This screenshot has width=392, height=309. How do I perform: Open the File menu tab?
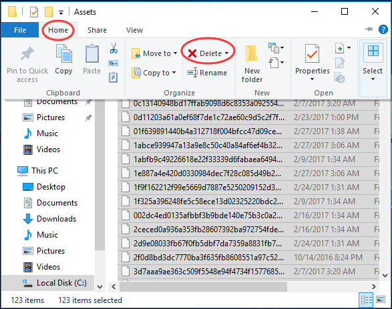pyautogui.click(x=20, y=30)
